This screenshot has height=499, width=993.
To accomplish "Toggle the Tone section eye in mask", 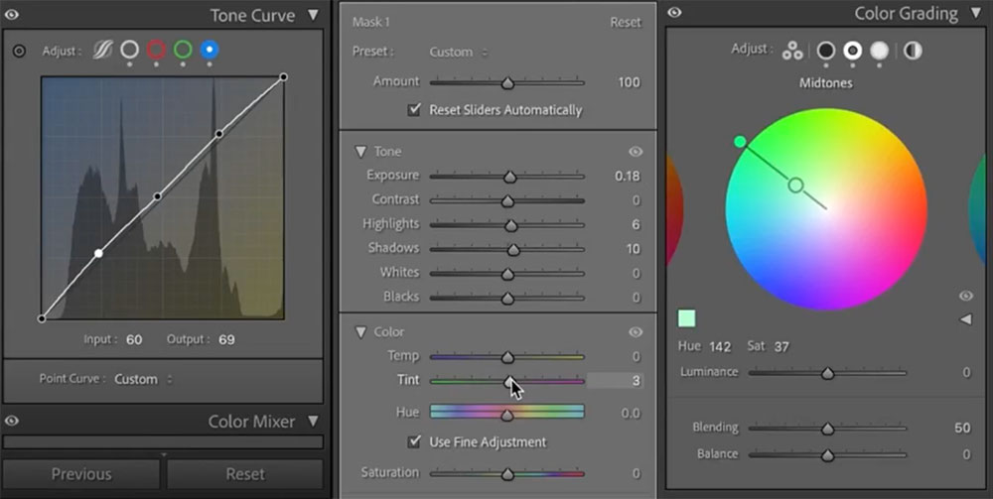I will pyautogui.click(x=636, y=151).
